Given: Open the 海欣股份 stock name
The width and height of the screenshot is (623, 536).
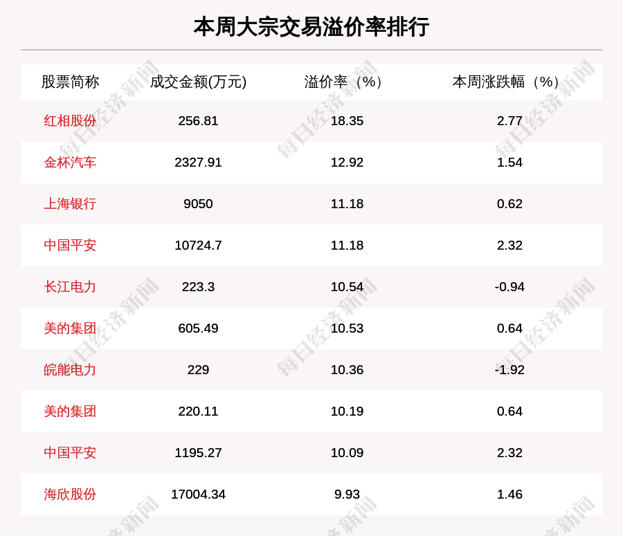Looking at the screenshot, I should (x=70, y=495).
